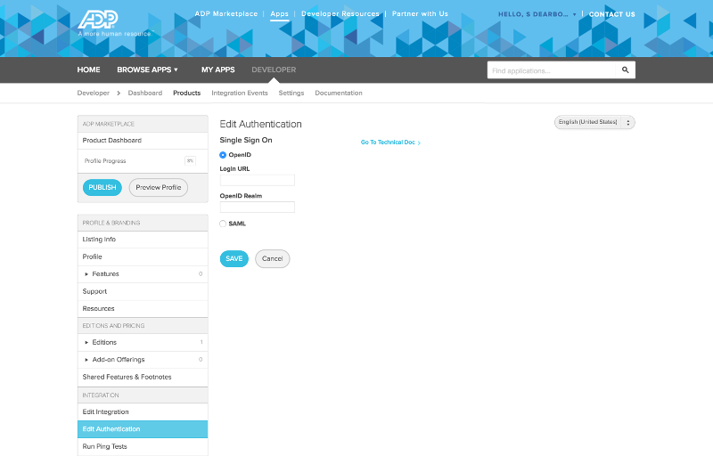Click the Profile Progress percentage indicator
The image size is (713, 456).
[x=190, y=160]
